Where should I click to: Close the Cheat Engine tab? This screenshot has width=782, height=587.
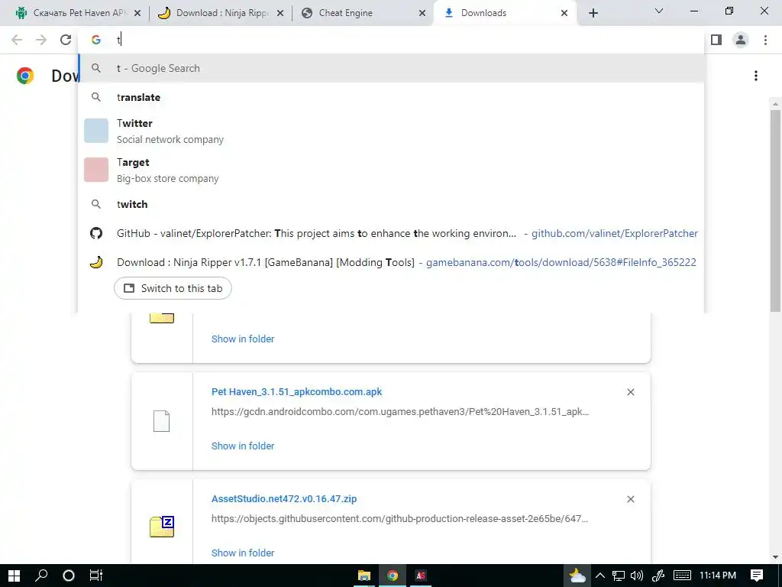coord(422,13)
